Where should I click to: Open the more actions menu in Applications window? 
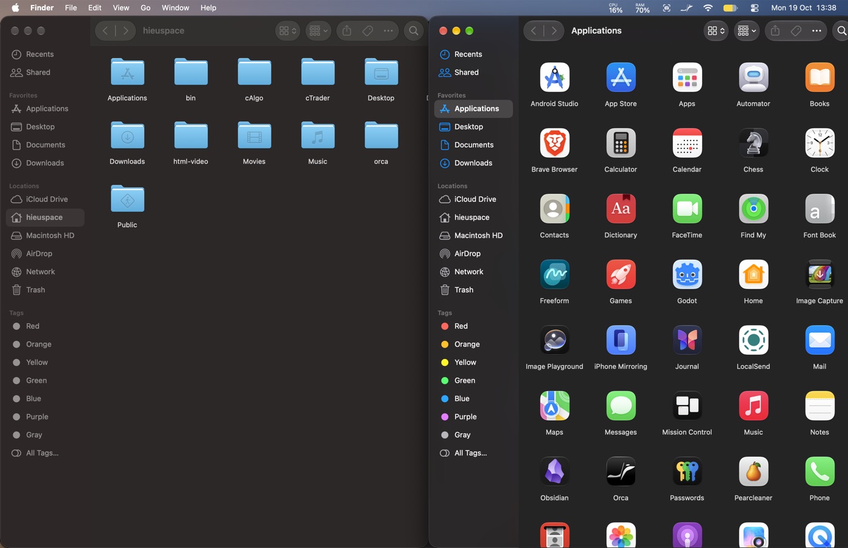click(817, 31)
